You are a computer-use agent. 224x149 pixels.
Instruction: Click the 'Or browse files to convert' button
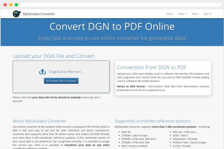[61, 81]
